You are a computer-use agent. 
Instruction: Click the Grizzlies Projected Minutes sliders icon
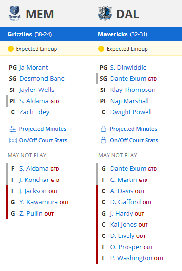point(13,129)
